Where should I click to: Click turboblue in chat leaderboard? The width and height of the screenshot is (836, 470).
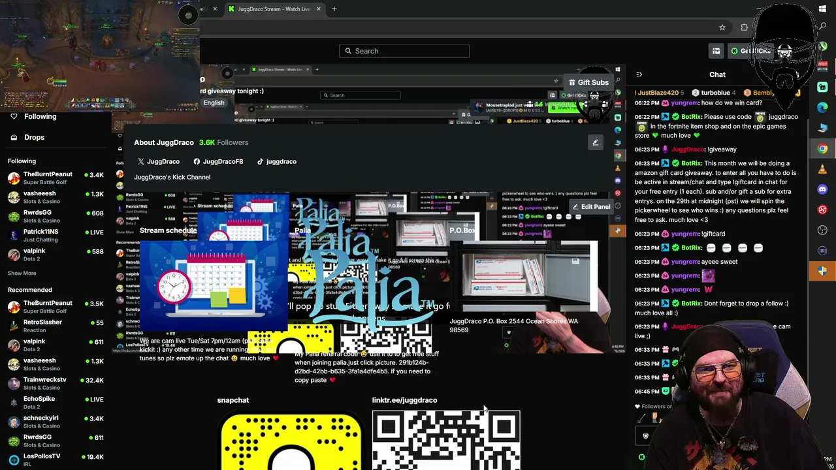[x=715, y=93]
